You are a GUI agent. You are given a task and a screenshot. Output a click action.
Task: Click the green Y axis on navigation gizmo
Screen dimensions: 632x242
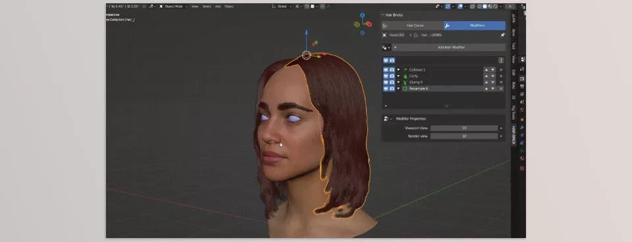tap(357, 24)
